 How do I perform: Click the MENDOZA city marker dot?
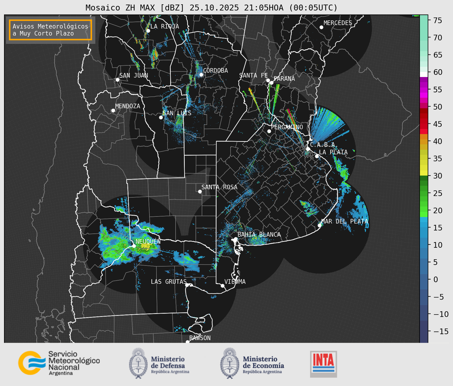point(113,111)
